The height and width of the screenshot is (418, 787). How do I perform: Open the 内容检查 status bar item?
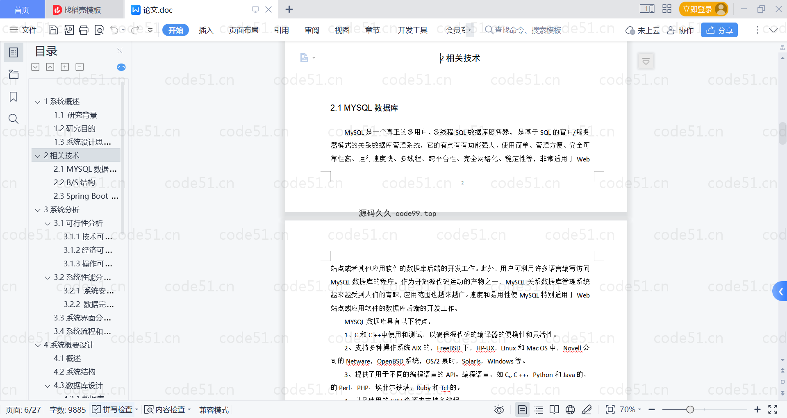coord(168,409)
